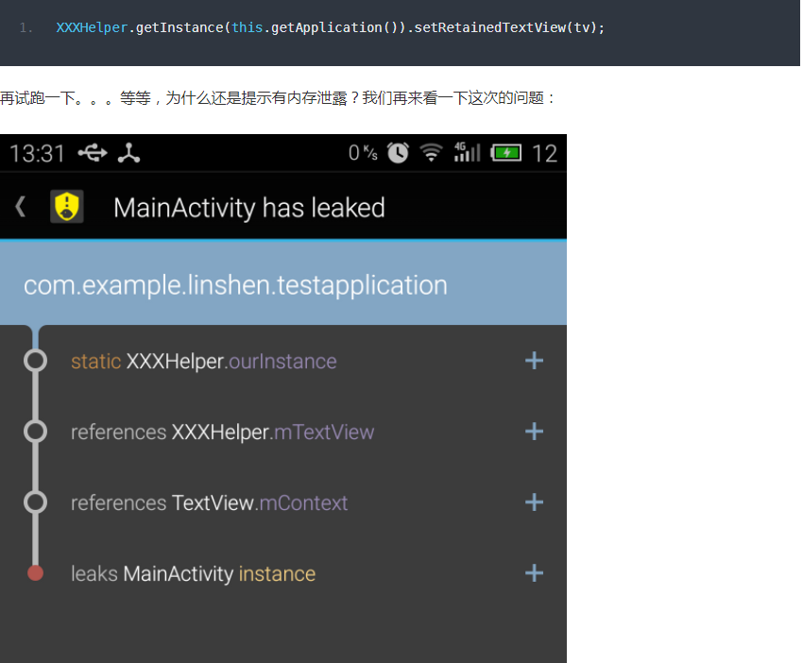
Task: Click the back arrow navigation icon
Action: [19, 207]
